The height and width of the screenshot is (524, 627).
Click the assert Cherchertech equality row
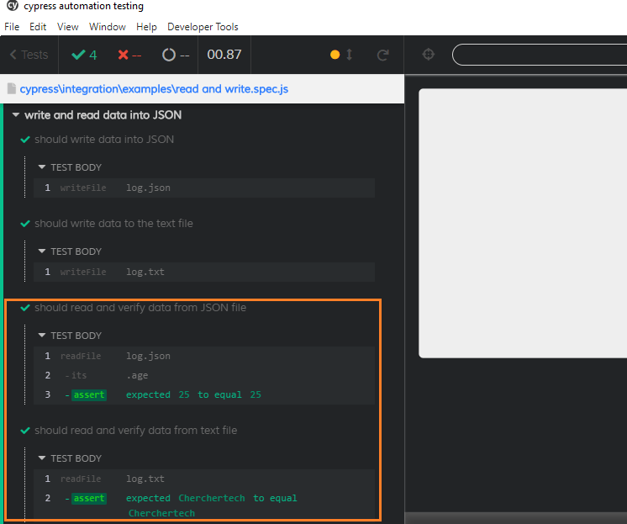pos(204,505)
